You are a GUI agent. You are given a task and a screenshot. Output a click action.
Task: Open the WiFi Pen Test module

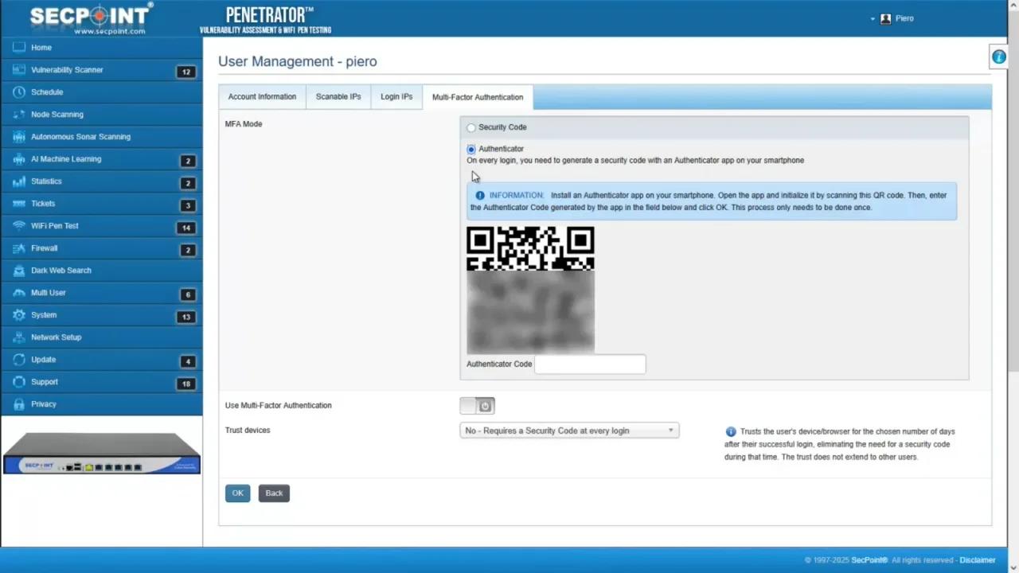click(54, 225)
